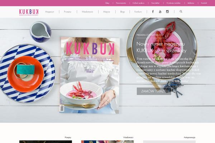Screen dimensions: 215x143
Task: Open the Kukbuk poleca link
Action: click(x=138, y=3)
